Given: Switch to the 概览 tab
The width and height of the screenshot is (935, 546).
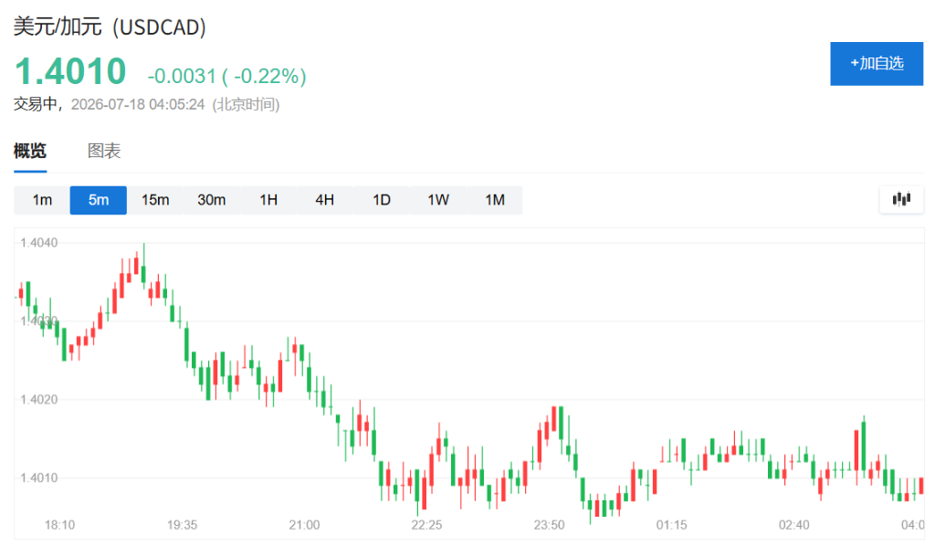Looking at the screenshot, I should 30,151.
